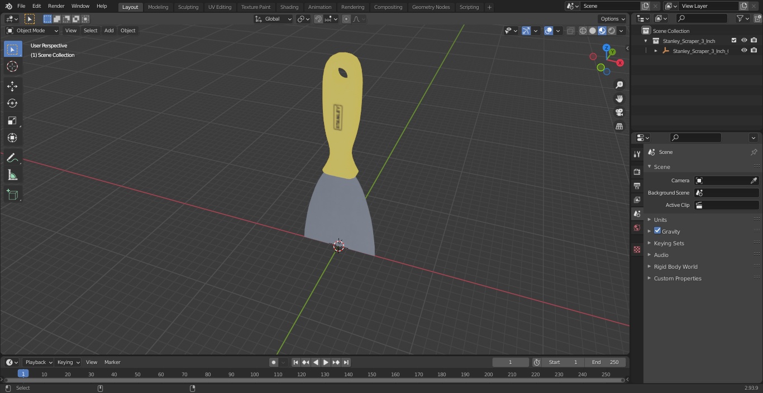Select the Select Box tool

click(12, 49)
